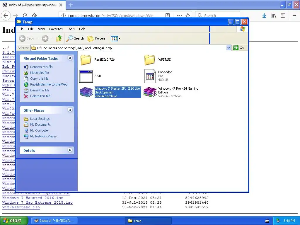300x225 pixels.
Task: Click Firefox Search box
Action: 217,16
